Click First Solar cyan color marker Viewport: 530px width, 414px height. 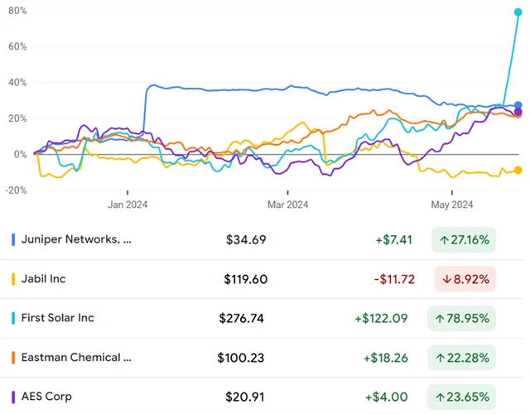[13, 318]
